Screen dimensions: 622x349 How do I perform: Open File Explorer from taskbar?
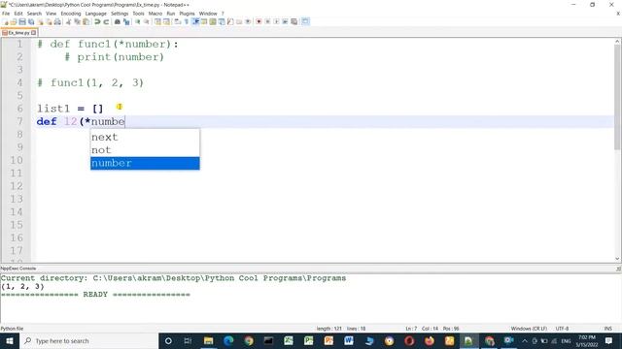coord(208,340)
